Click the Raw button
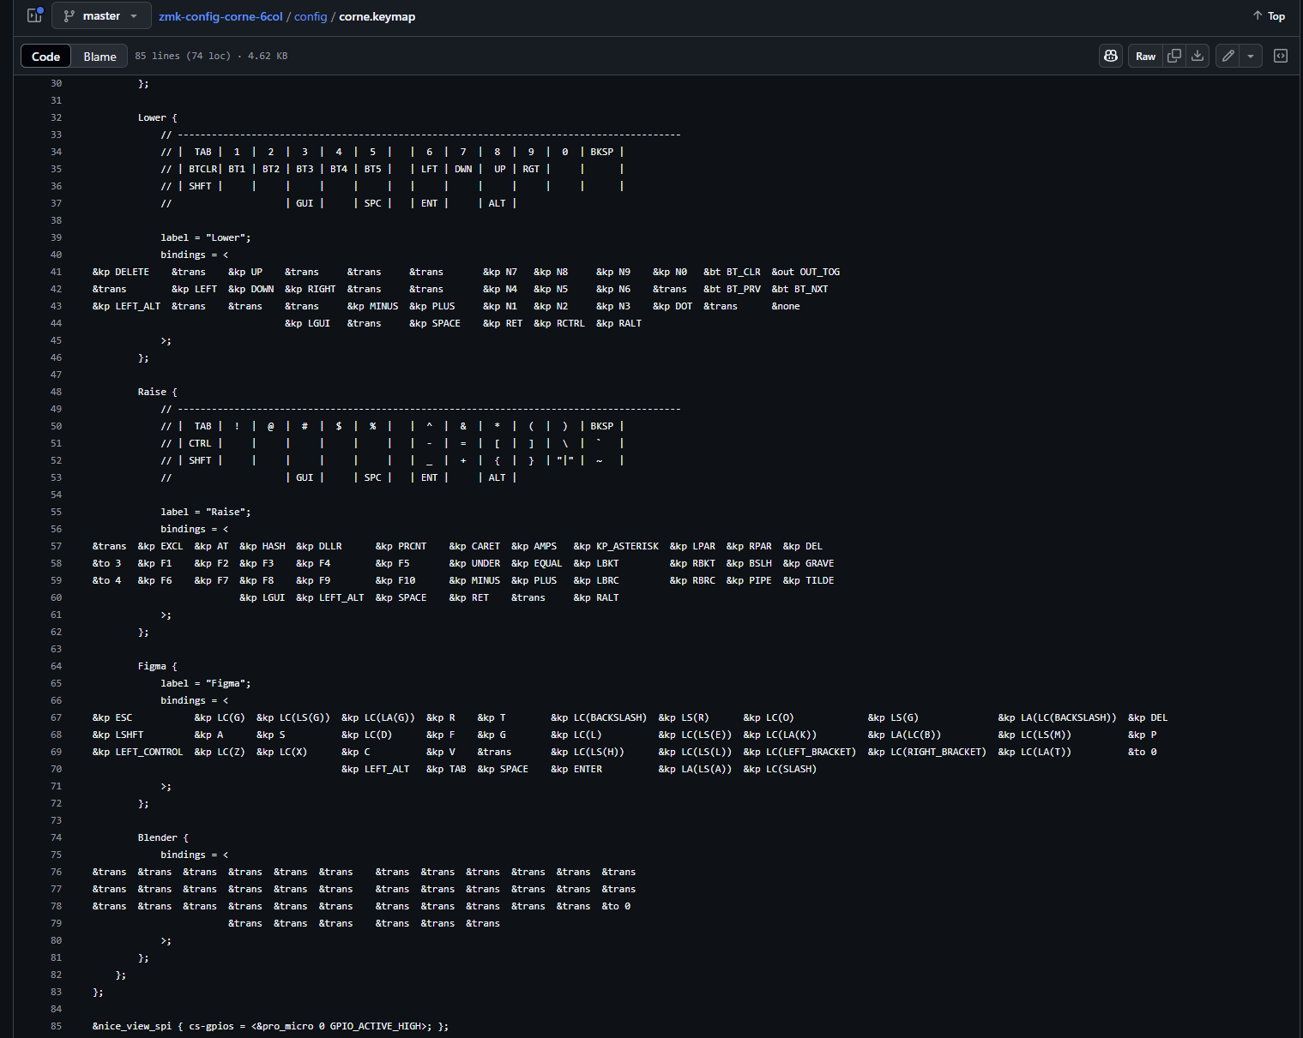Viewport: 1303px width, 1038px height. (x=1145, y=57)
